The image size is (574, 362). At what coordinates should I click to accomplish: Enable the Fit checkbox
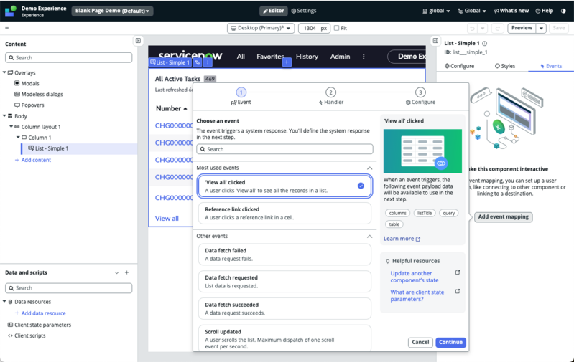(x=336, y=28)
